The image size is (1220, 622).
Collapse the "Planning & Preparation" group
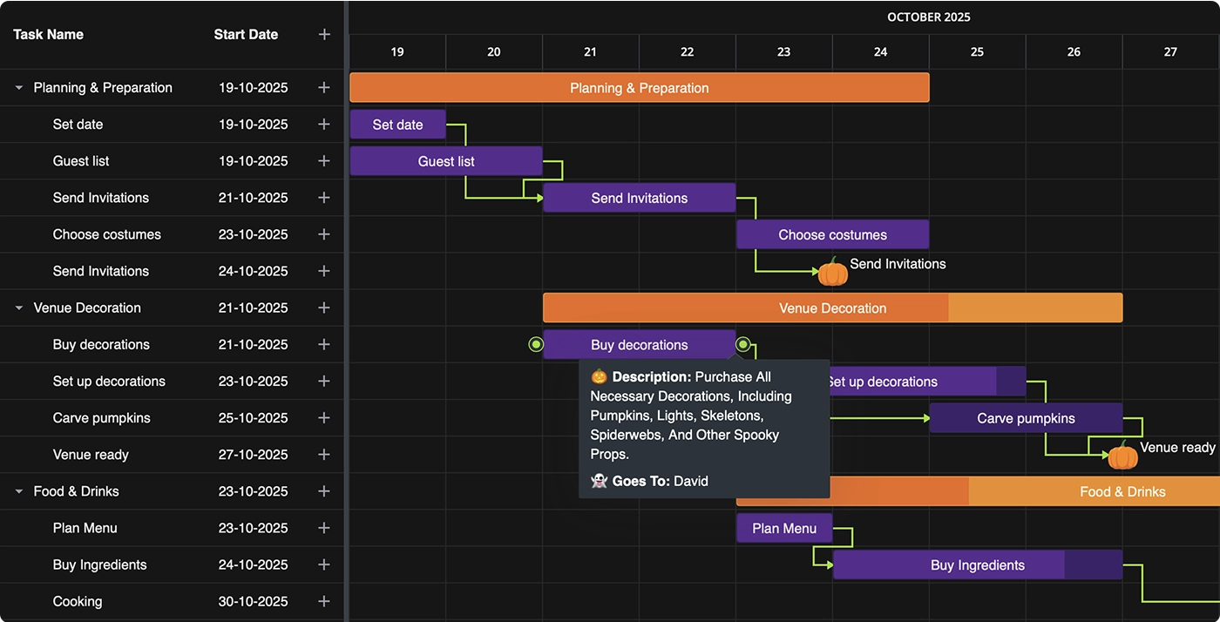(17, 87)
